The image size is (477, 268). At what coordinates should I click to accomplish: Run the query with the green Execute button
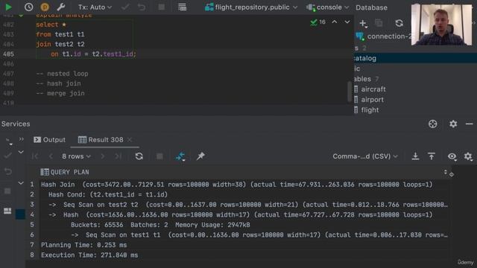point(8,7)
